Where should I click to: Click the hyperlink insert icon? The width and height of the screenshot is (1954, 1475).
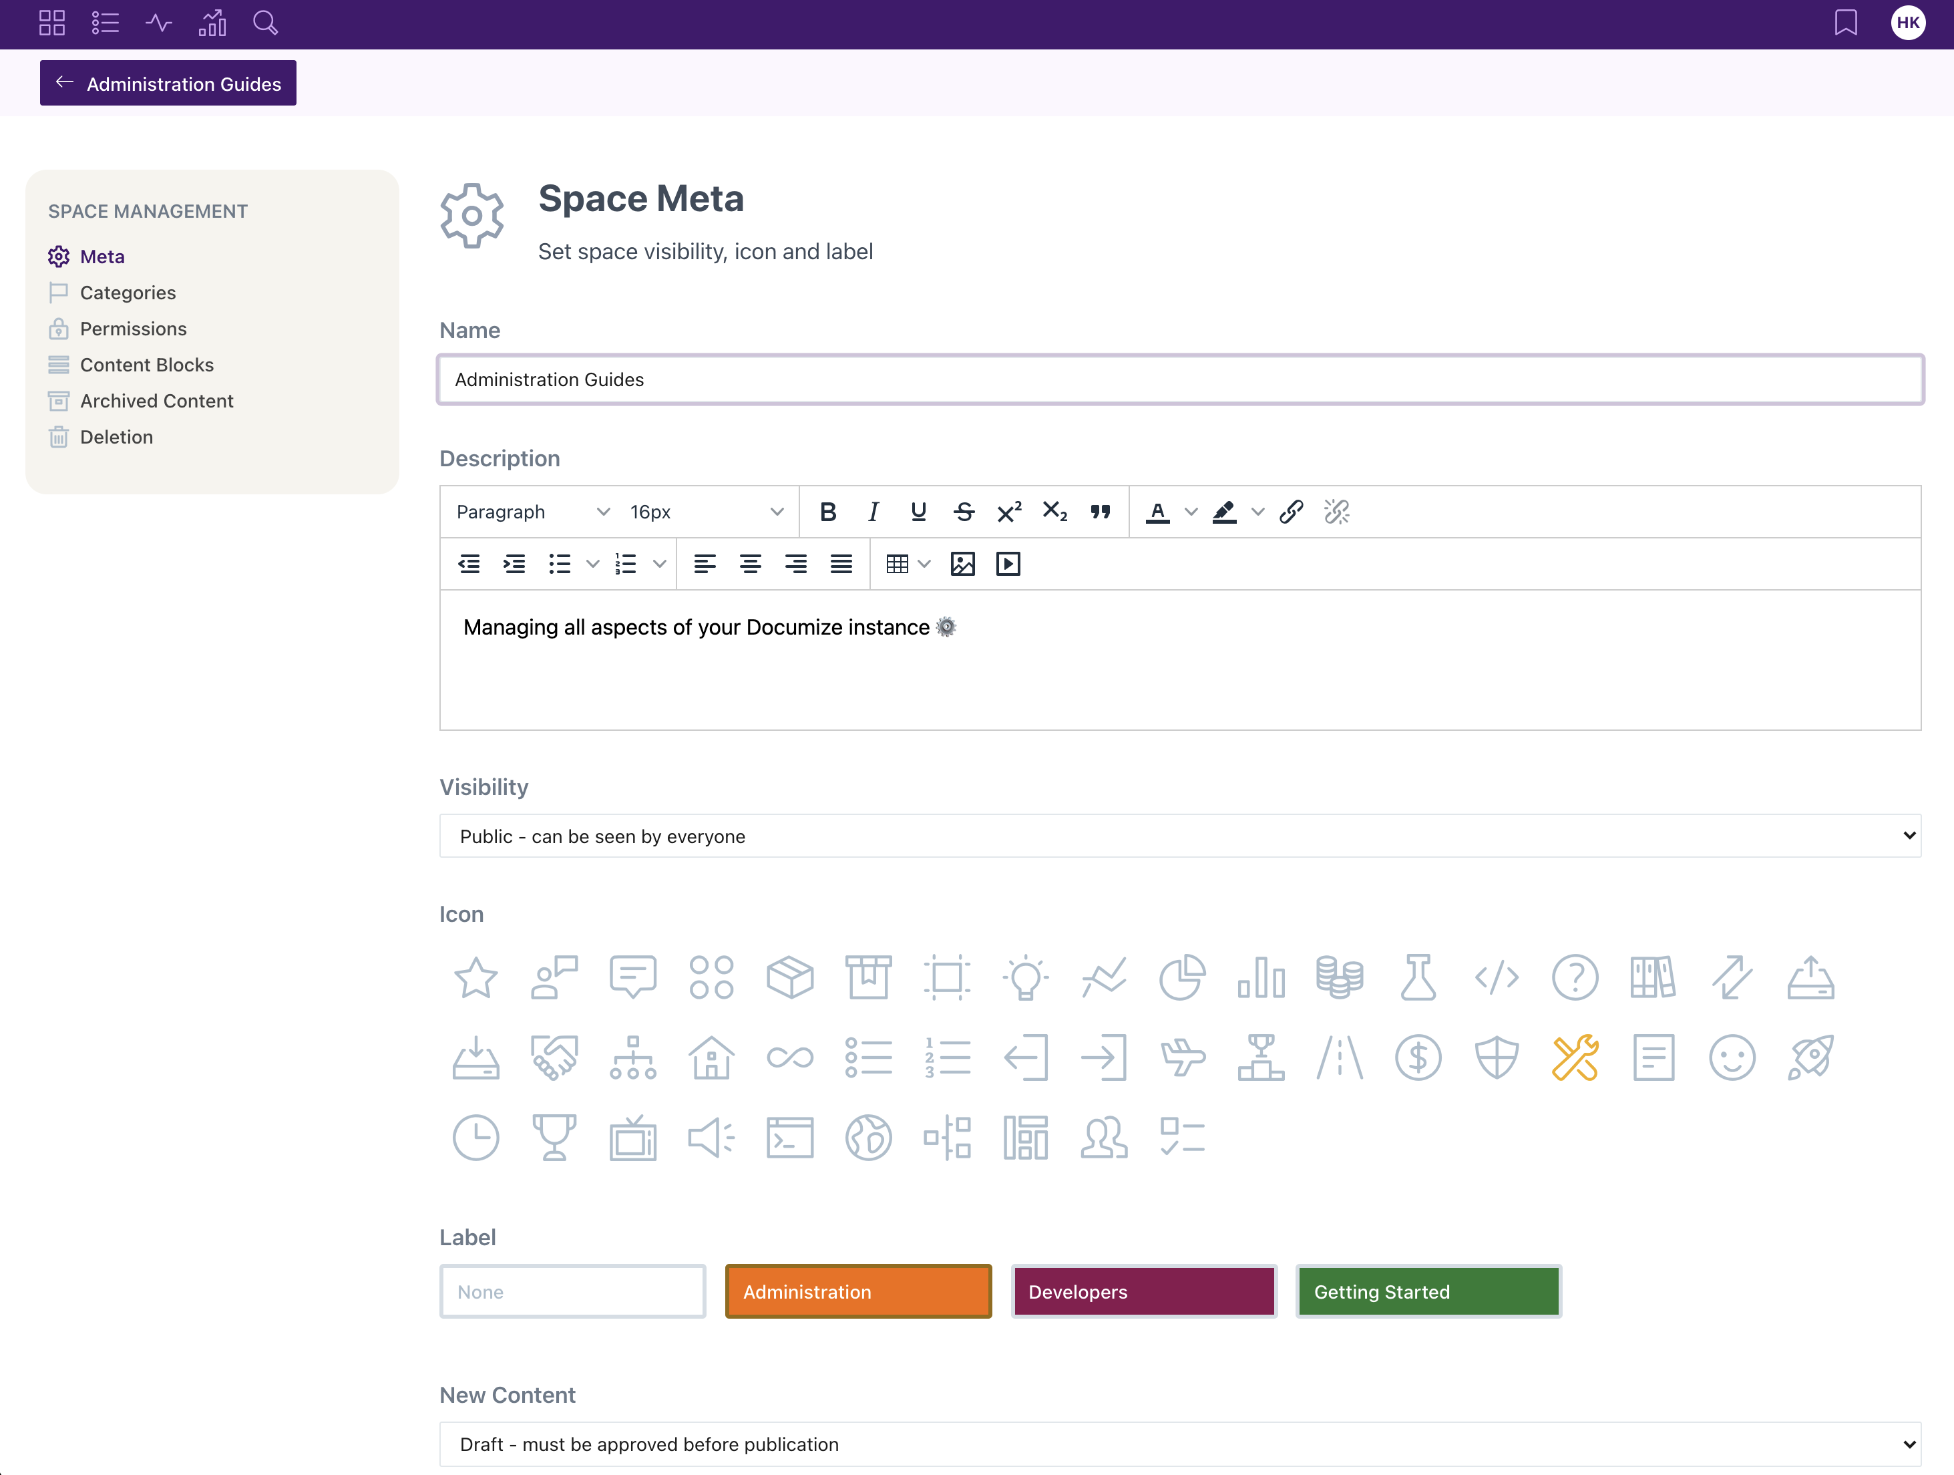tap(1290, 511)
